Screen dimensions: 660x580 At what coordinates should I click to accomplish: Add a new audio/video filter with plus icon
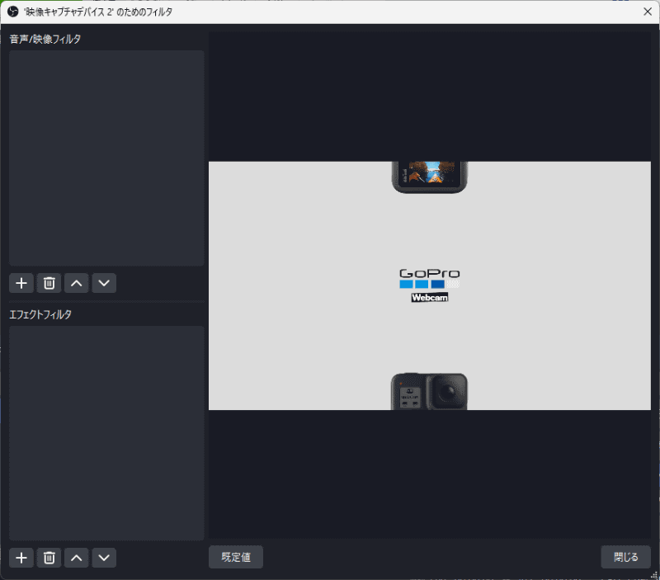pyautogui.click(x=21, y=283)
